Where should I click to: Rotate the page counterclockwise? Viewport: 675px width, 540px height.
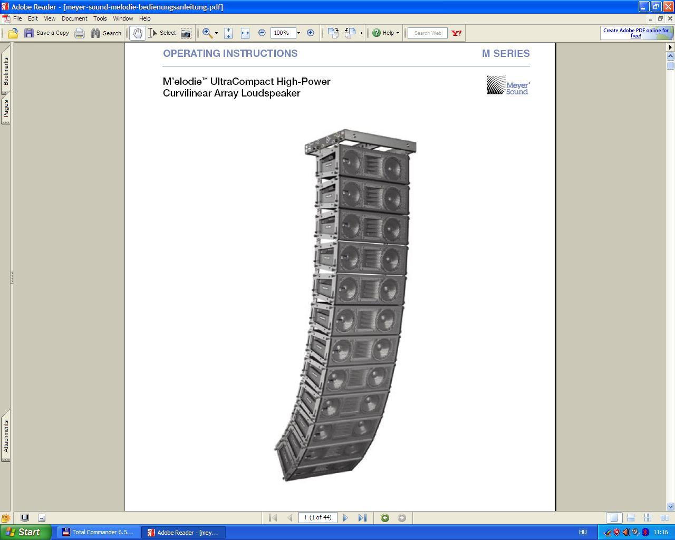point(350,33)
